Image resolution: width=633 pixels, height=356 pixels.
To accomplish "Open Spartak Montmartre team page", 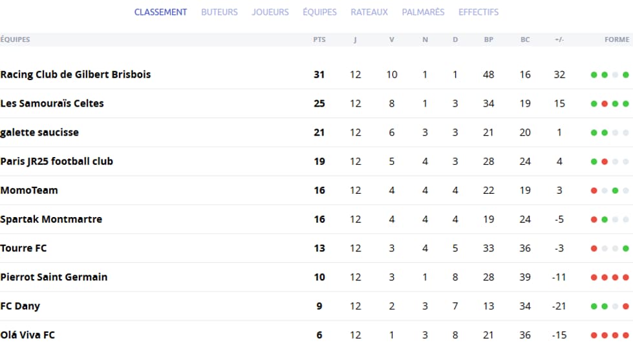I will click(51, 219).
